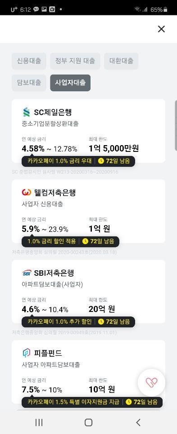
Task: Open 웰컴저축은행 사업자 신용대출 card
Action: pos(88,211)
